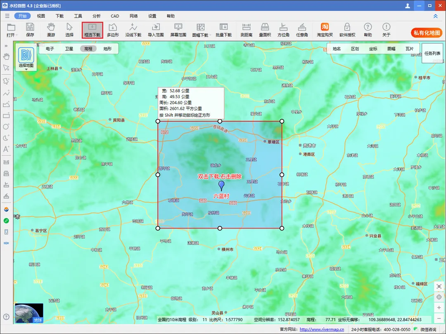Viewport: 446px width, 334px height.
Task: Select sidebar draw rectangle tool
Action: tap(6, 115)
